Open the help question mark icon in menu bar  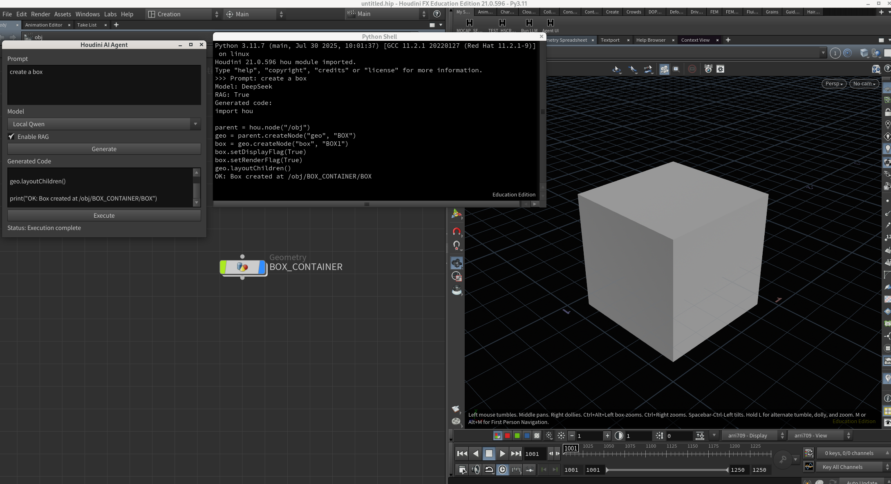point(437,14)
